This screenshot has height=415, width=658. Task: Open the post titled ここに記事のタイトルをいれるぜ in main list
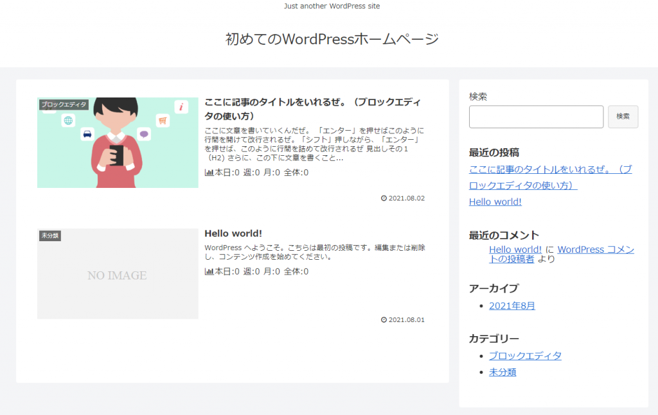tap(313, 109)
